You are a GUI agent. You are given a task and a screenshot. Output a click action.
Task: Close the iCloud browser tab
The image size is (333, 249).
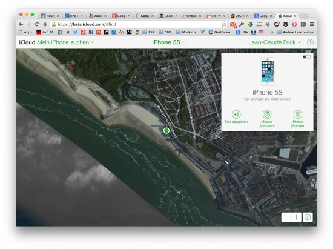pyautogui.click(x=295, y=16)
